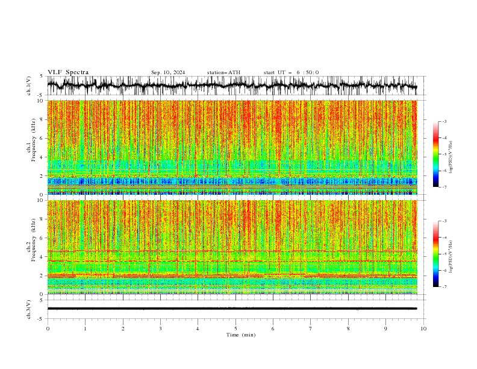Click the "5" tick on the ch.1(V) axis

point(42,76)
